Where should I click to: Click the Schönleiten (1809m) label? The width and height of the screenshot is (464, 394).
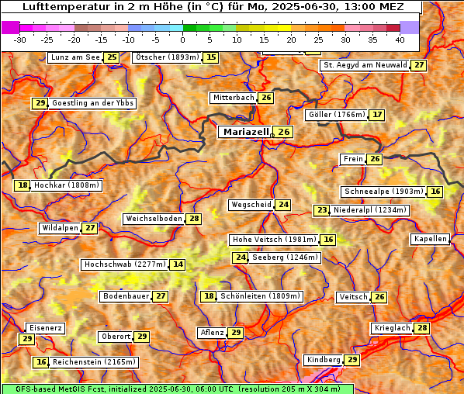(x=260, y=296)
